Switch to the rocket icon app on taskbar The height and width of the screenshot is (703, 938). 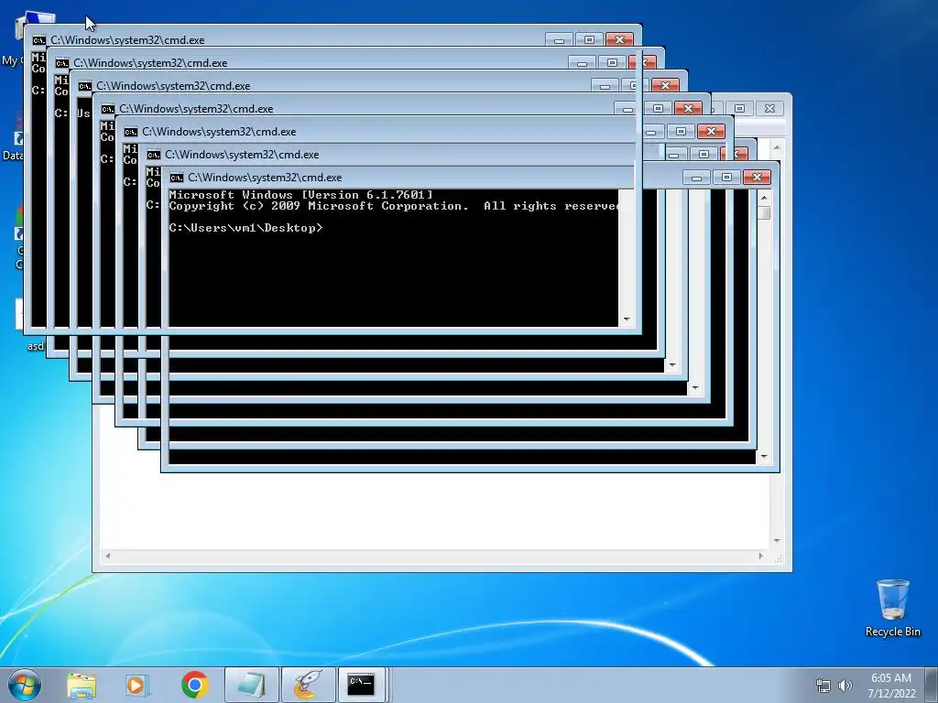[308, 685]
